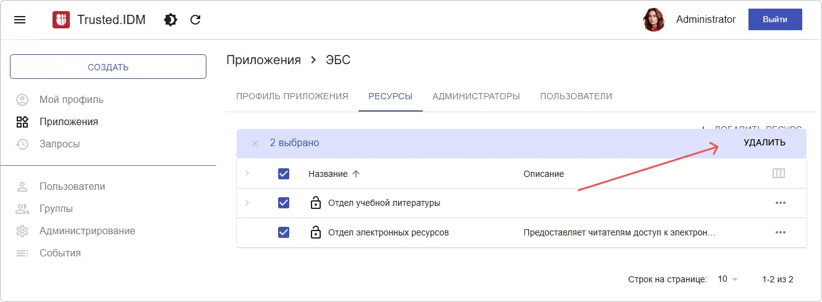Click the Trusted.IDM logo icon
The height and width of the screenshot is (302, 822).
(61, 20)
